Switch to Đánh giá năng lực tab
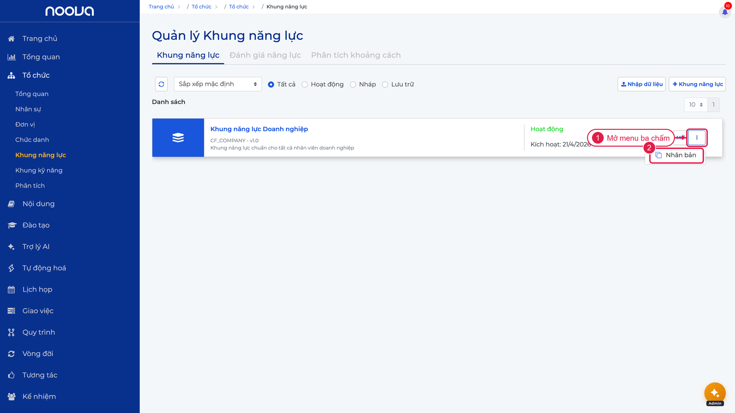The image size is (735, 413). pyautogui.click(x=265, y=55)
